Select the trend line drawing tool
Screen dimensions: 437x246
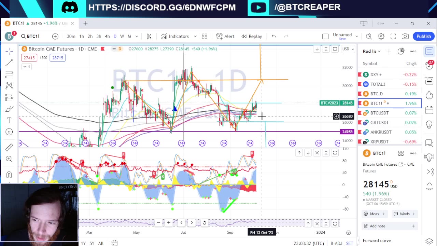pyautogui.click(x=9, y=63)
